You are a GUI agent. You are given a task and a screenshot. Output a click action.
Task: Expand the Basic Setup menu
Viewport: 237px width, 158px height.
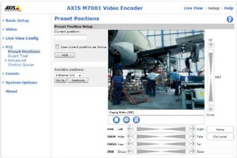click(x=17, y=21)
